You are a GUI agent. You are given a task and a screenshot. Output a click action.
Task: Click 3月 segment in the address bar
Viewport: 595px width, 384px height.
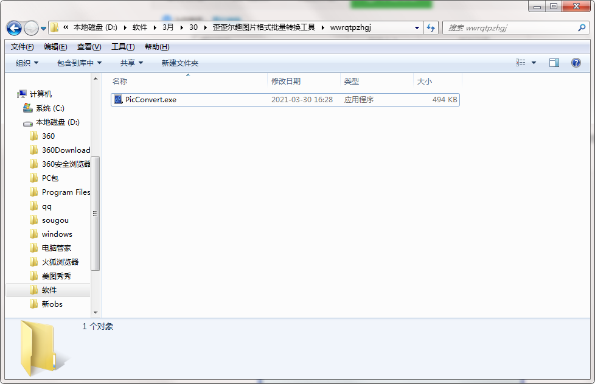point(168,27)
